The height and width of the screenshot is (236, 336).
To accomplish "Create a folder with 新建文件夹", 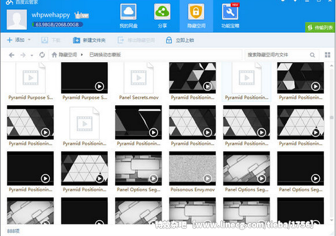I will click(x=89, y=40).
